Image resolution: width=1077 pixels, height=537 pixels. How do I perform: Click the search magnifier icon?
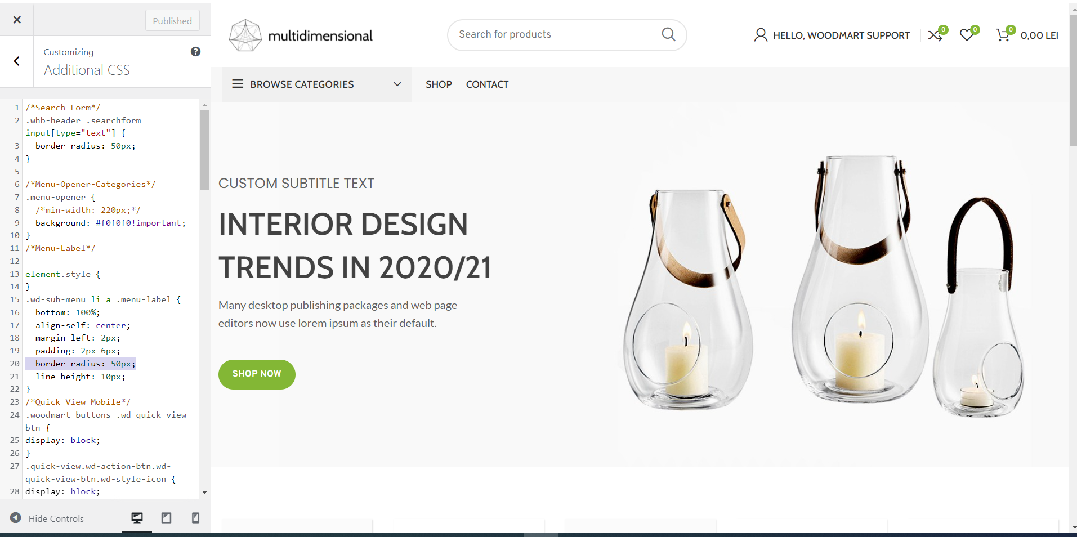(x=668, y=35)
